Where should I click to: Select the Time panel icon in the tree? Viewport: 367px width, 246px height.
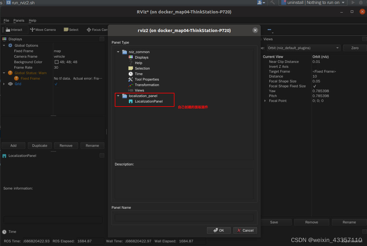coord(131,74)
